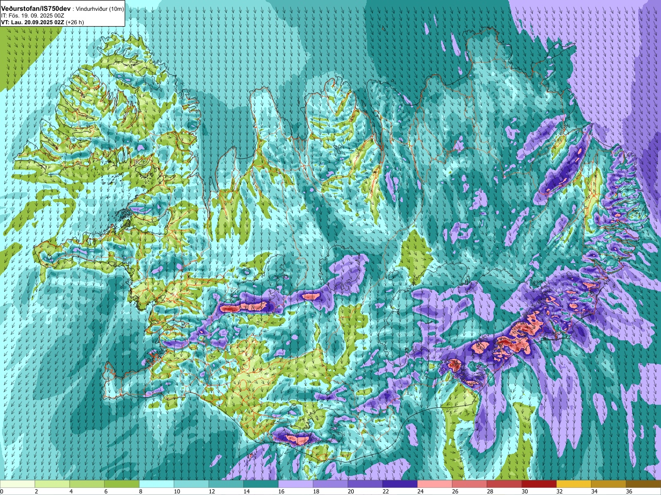The height and width of the screenshot is (495, 661).
Task: Click the legend value '36'
Action: [x=629, y=491]
